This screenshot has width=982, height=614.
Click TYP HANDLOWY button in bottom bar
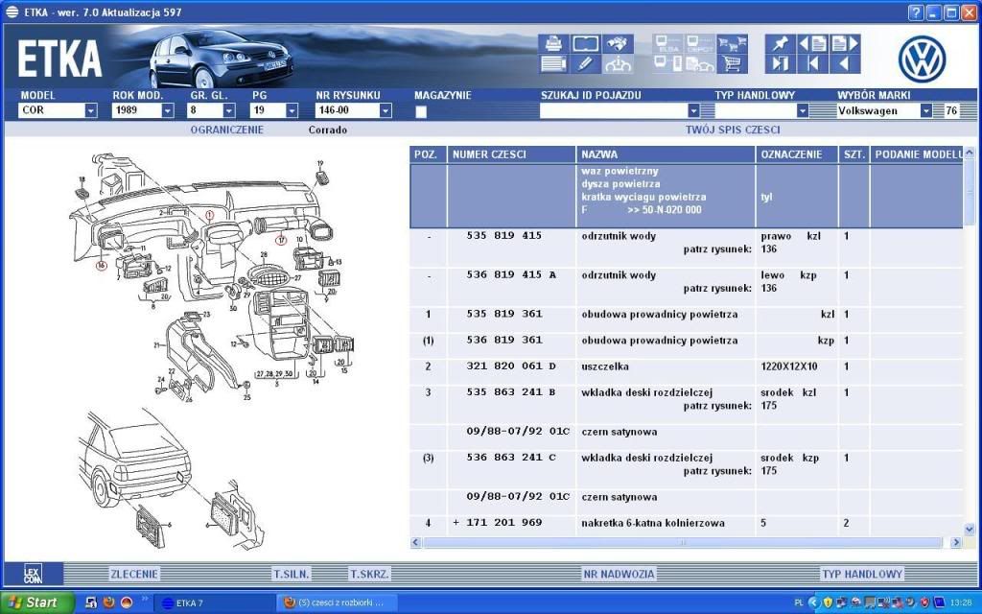(x=862, y=574)
